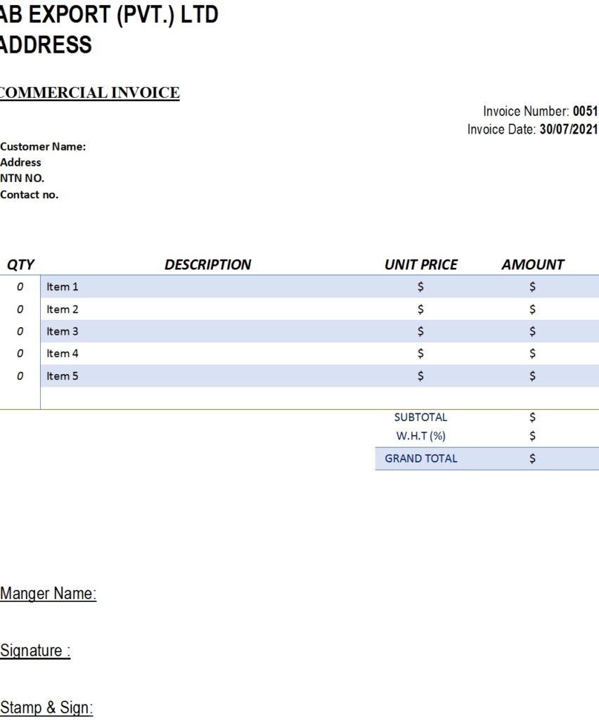Click the unit price $ cell for Item 5
Viewport: 599px width, 720px height.
coord(421,375)
